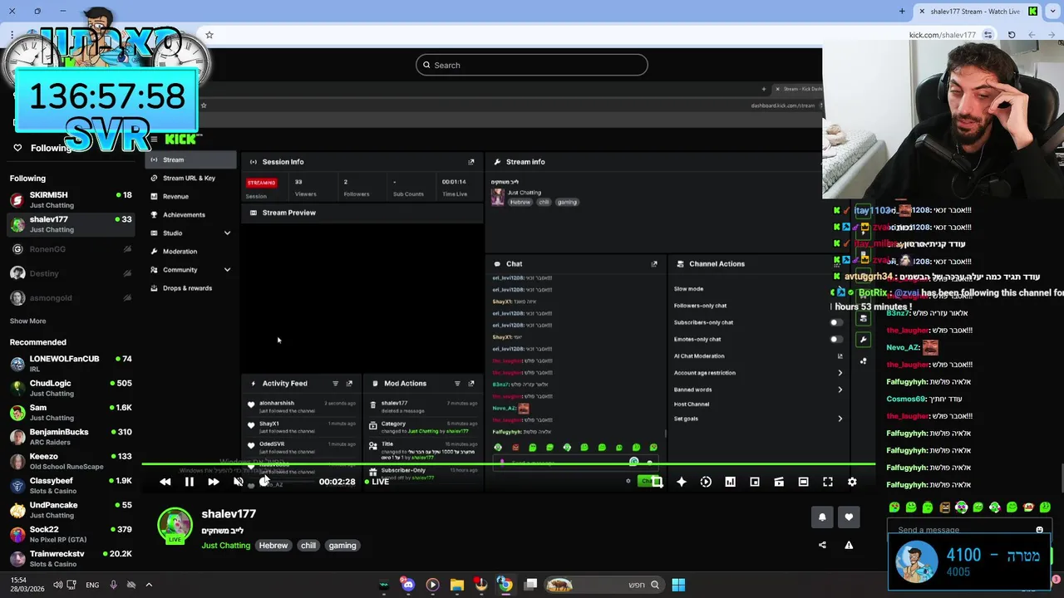Click the chill tag under stream title
Image resolution: width=1064 pixels, height=598 pixels.
coord(308,546)
